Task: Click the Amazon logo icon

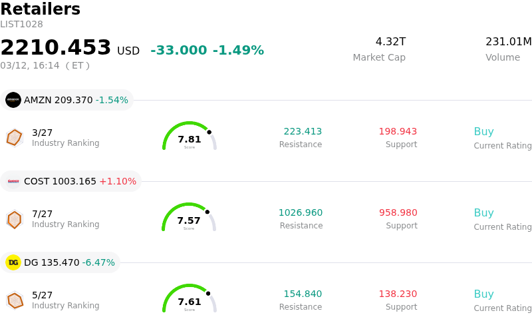Action: pyautogui.click(x=13, y=100)
